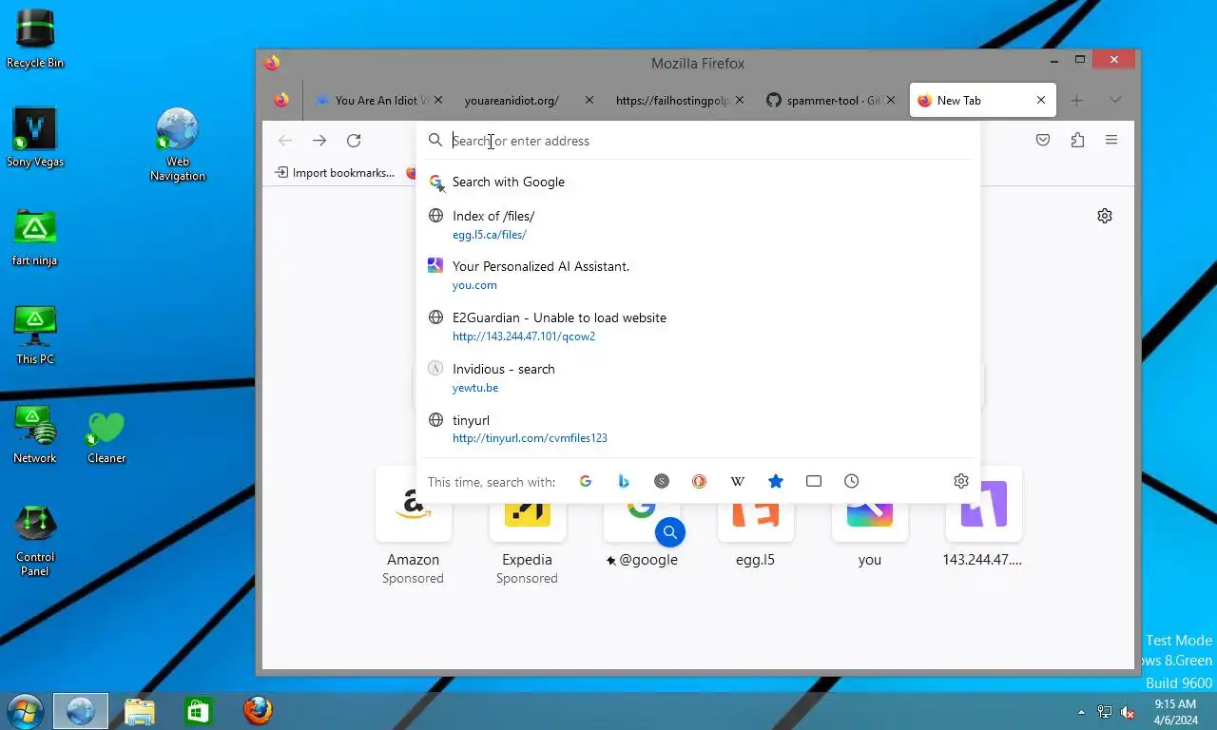Switch to youareanidiot.org tab
This screenshot has height=730, width=1217.
528,100
